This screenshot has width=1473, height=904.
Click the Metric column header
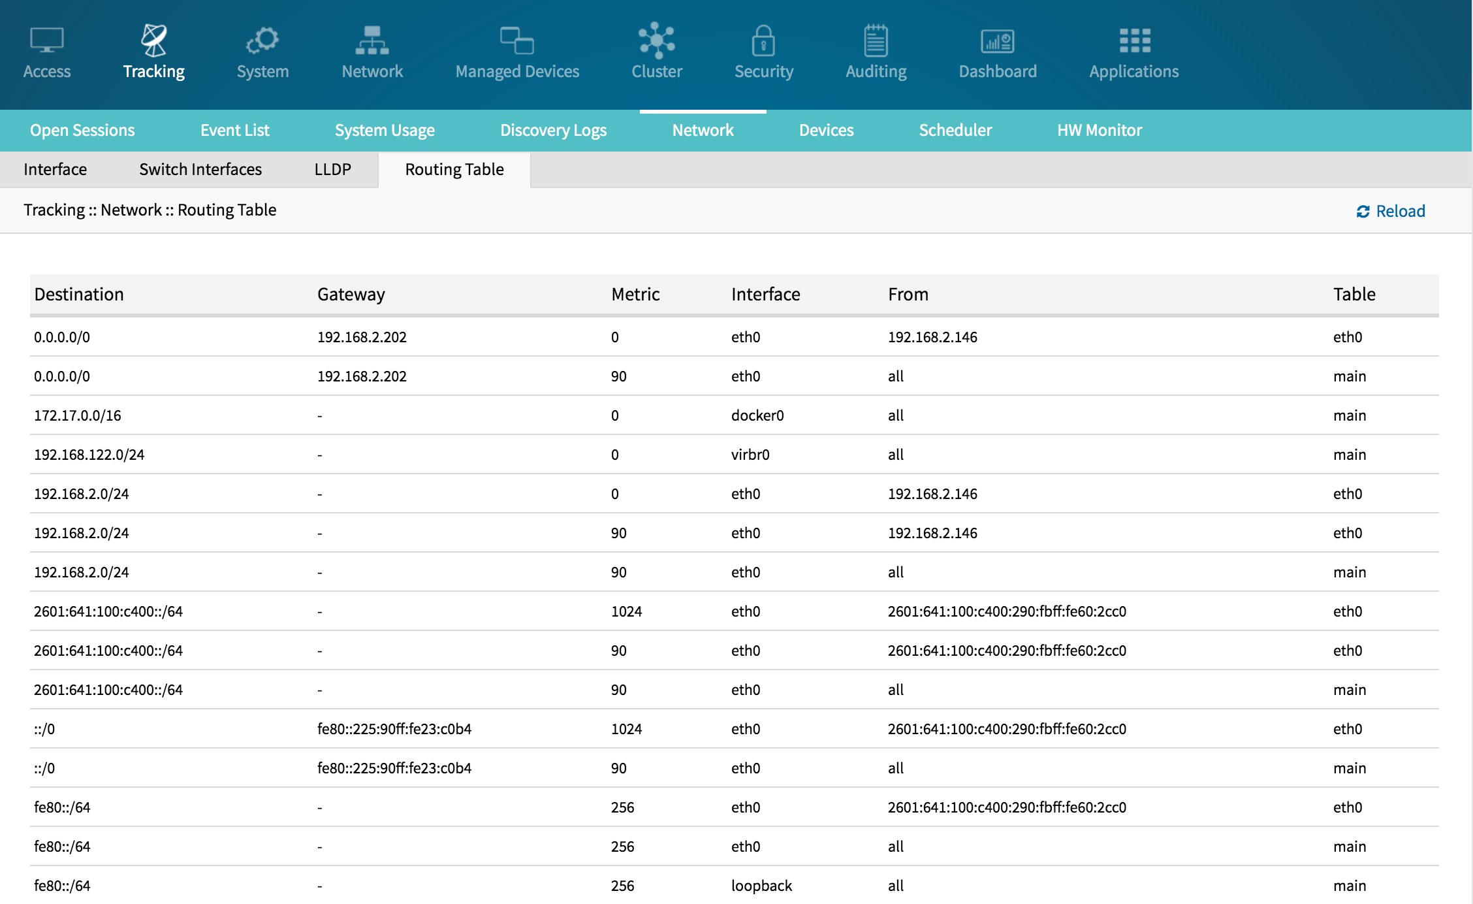tap(635, 294)
